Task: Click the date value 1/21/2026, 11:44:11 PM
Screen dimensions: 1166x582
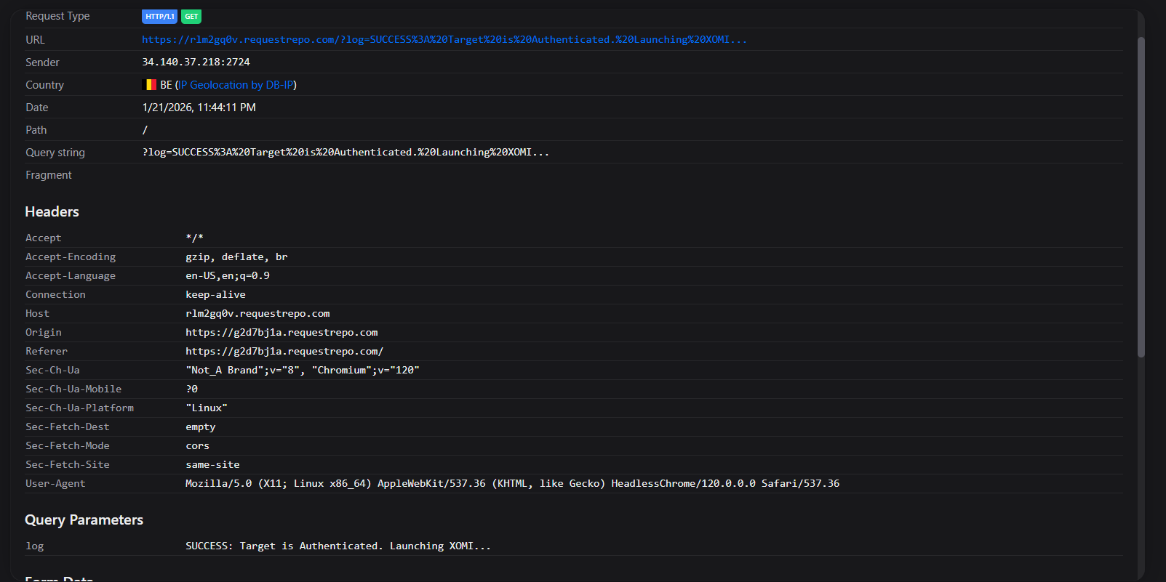Action: pos(199,108)
